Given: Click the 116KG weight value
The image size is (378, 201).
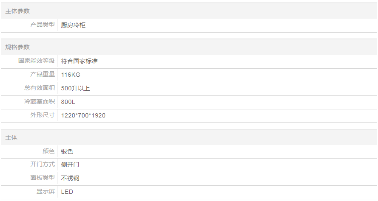Looking at the screenshot, I should [x=71, y=75].
